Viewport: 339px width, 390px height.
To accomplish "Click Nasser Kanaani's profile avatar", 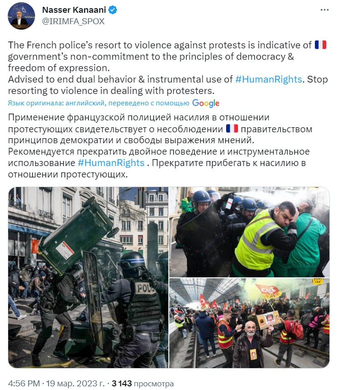I will [x=21, y=16].
